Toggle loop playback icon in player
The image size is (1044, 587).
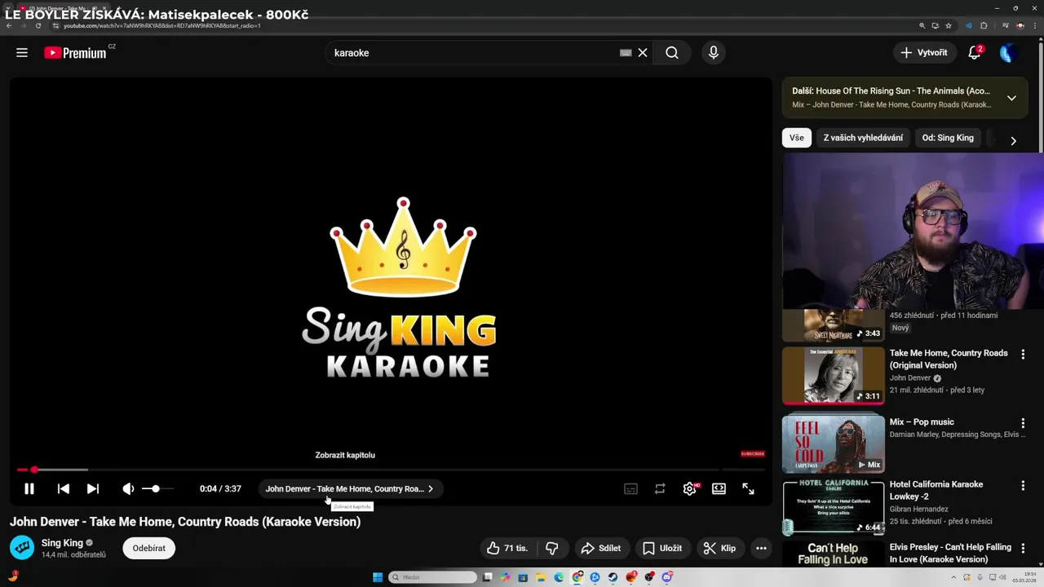[660, 489]
